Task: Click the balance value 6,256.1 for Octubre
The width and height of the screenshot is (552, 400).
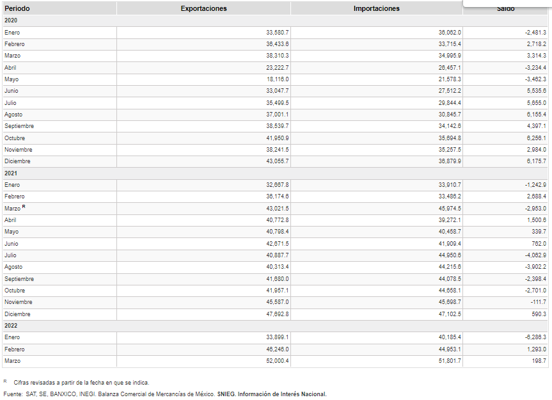Action: 535,138
